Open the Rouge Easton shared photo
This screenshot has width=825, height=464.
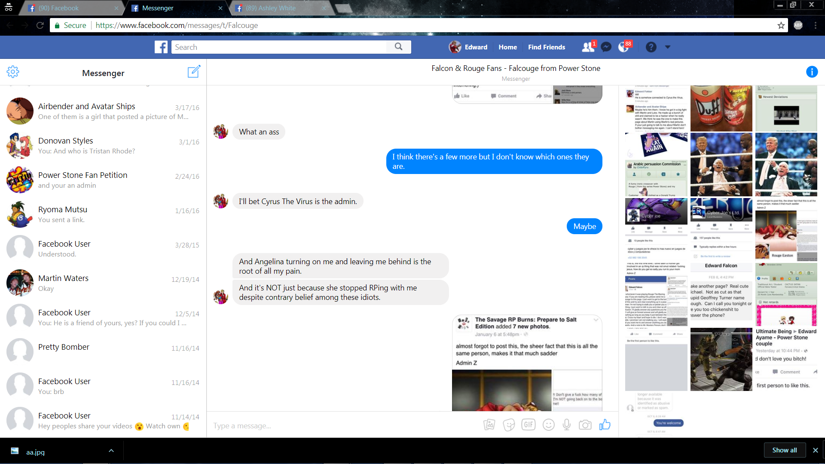(786, 229)
